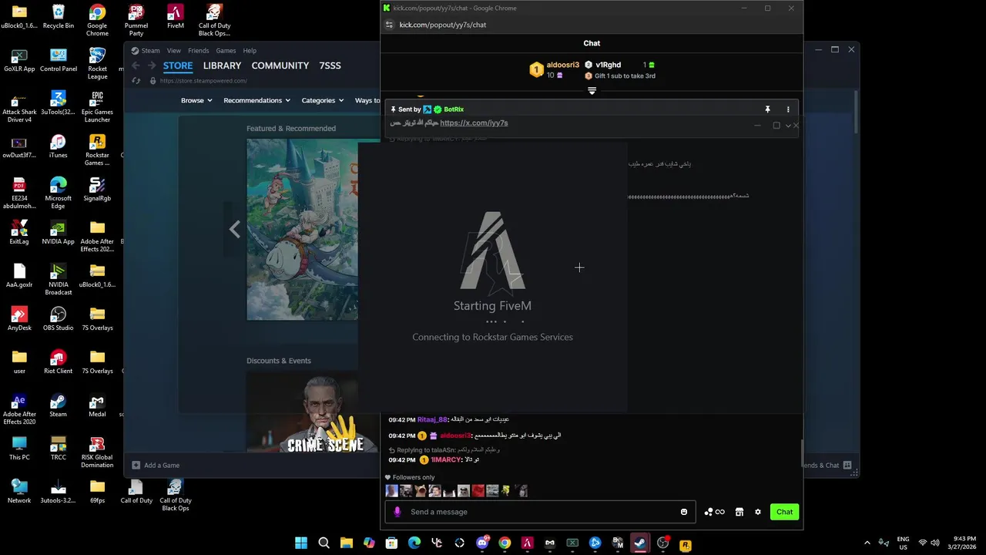Open the Friends menu in Steam
986x555 pixels.
(x=199, y=51)
